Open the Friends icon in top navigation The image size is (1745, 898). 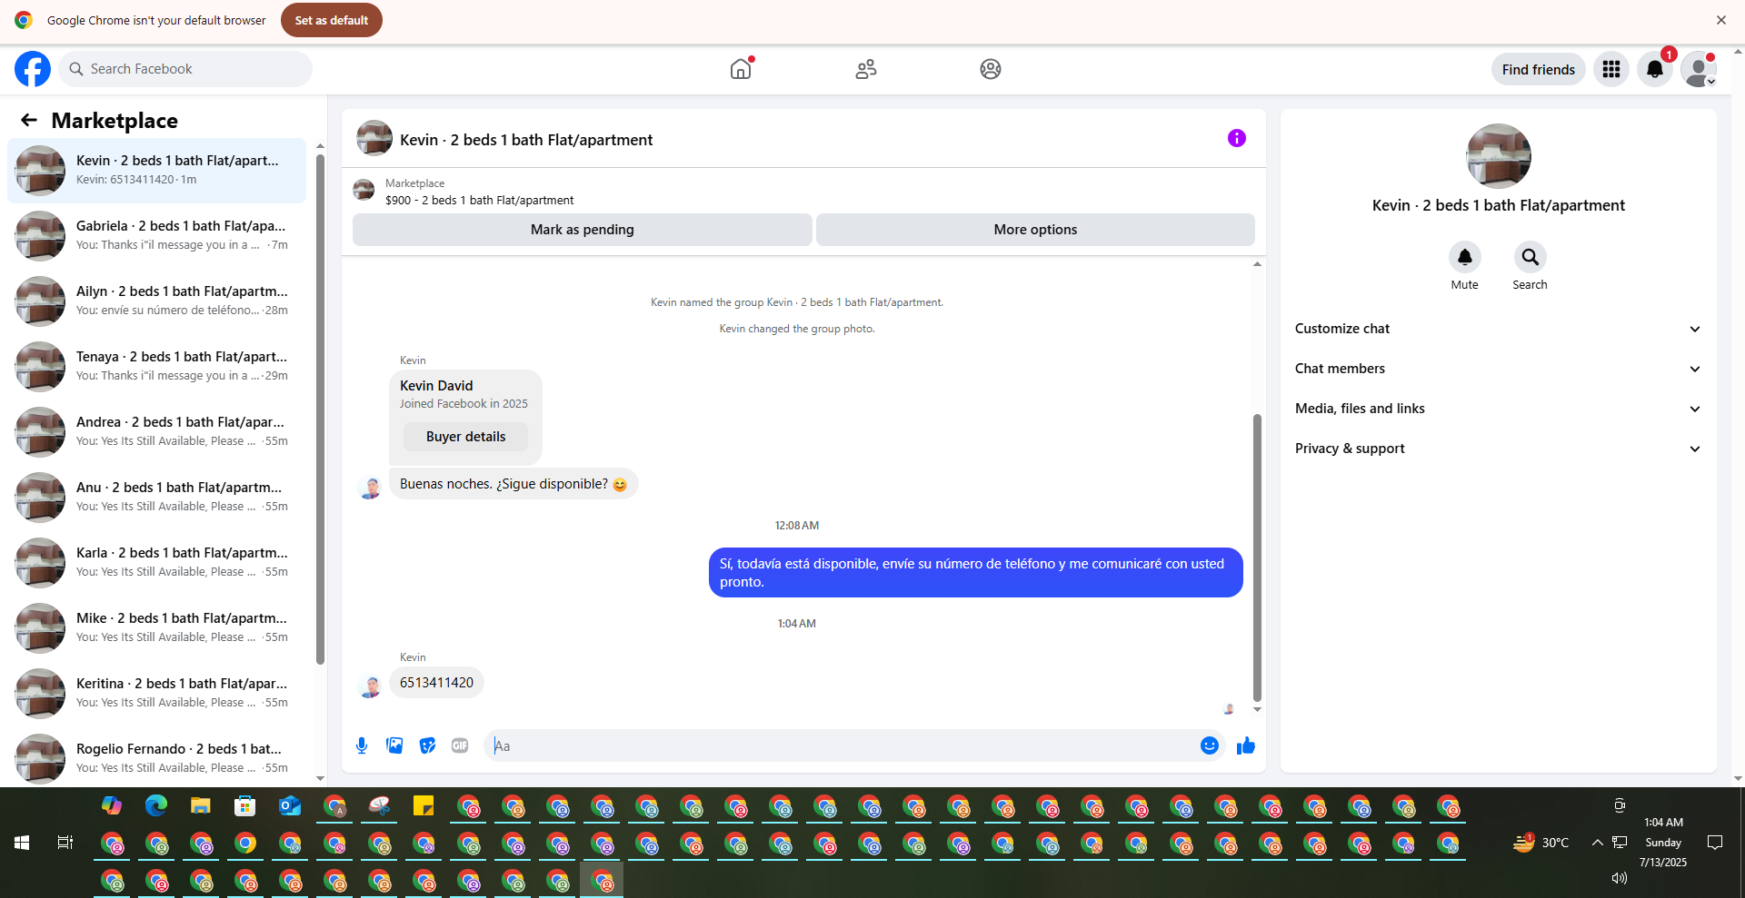(x=866, y=69)
